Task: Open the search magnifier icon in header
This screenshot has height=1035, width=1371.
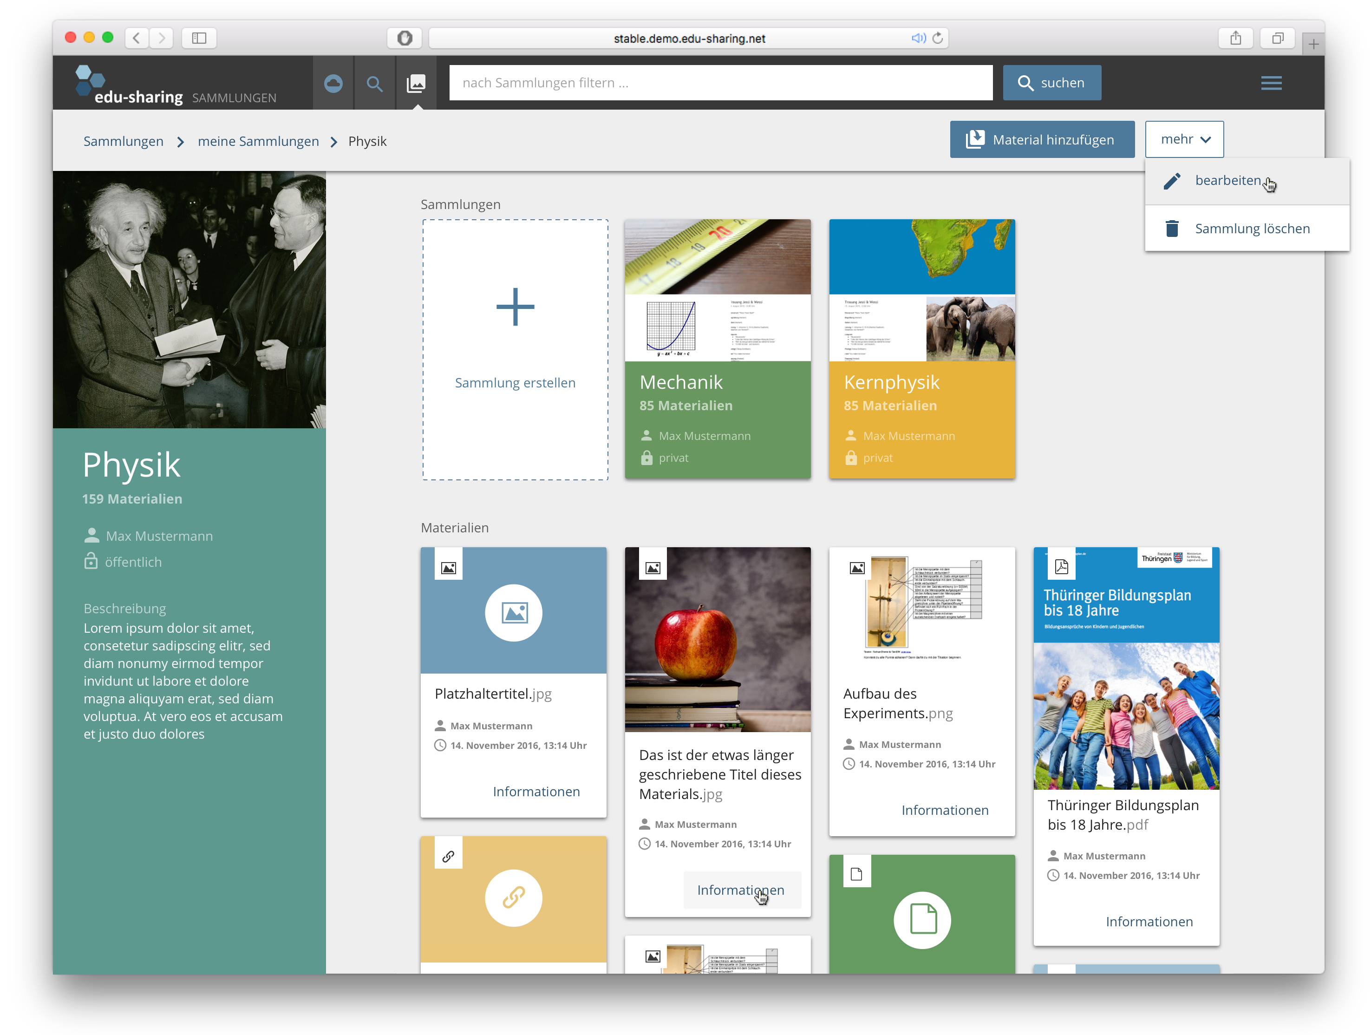Action: [374, 83]
